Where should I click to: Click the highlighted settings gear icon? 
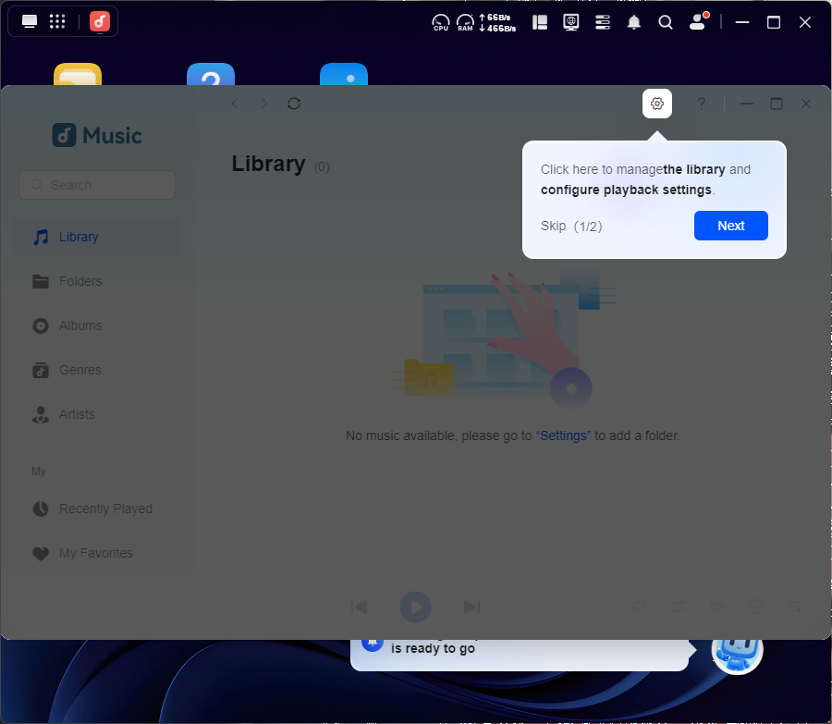(x=657, y=104)
